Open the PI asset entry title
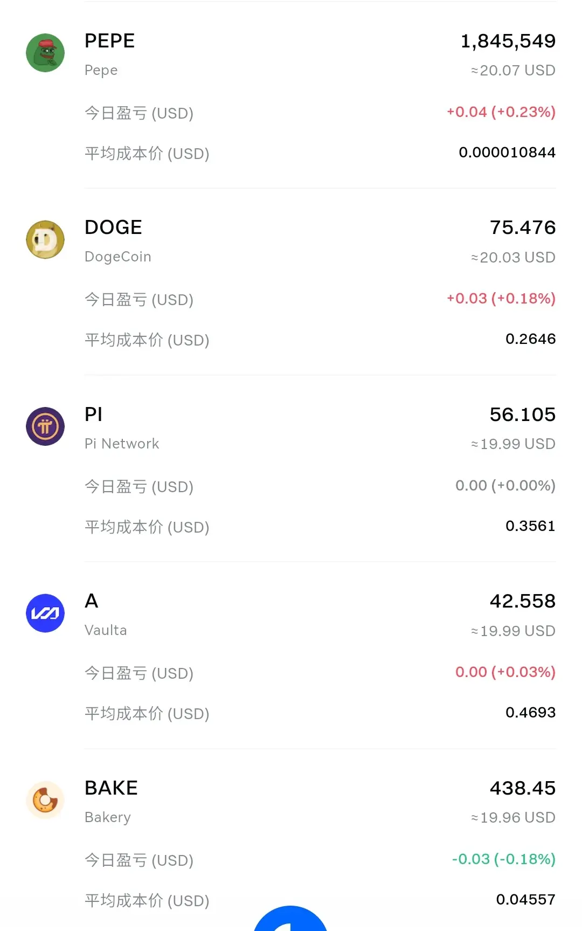Screen dimensions: 582x931 coord(94,414)
